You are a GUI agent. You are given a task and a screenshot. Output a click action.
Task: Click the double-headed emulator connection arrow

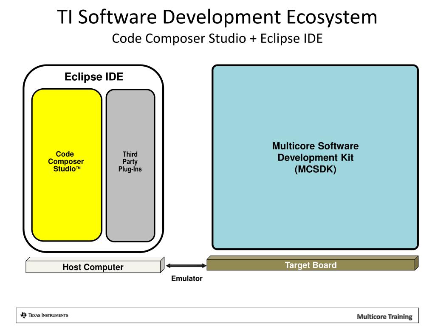[x=186, y=266]
